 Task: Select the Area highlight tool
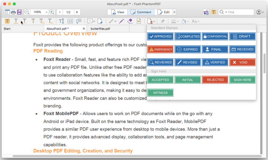click(139, 21)
